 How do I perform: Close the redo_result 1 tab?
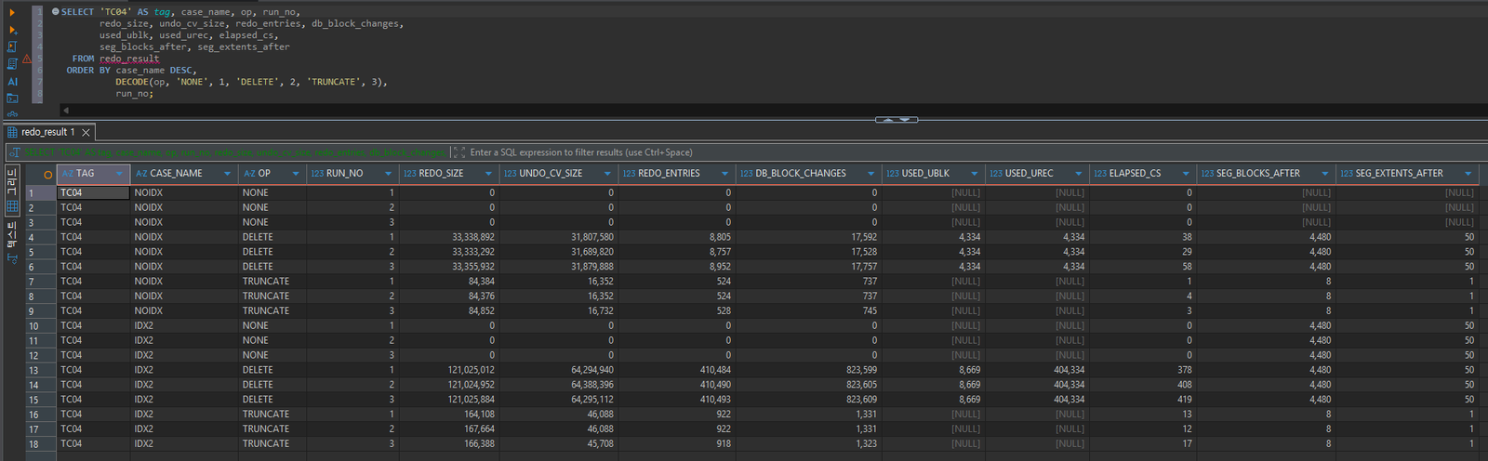pos(86,132)
